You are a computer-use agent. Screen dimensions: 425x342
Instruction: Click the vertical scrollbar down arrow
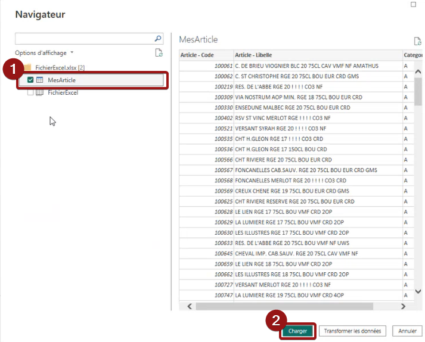click(x=418, y=292)
